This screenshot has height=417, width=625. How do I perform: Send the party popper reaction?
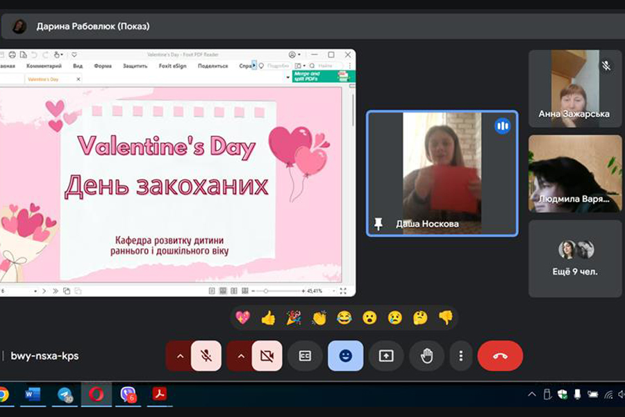(x=294, y=318)
